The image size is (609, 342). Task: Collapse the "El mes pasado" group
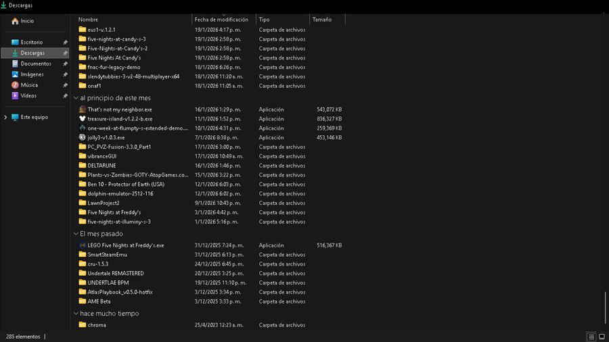75,234
